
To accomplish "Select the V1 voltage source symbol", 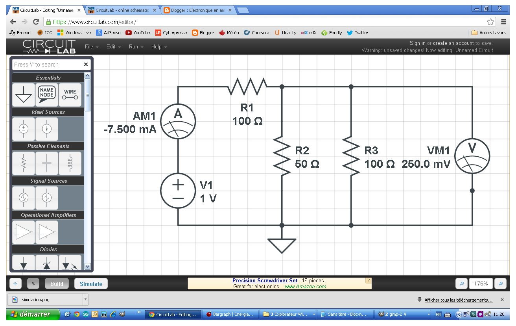I will pos(178,191).
